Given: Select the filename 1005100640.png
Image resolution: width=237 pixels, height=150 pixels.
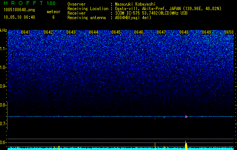Looking at the screenshot, I should point(20,10).
